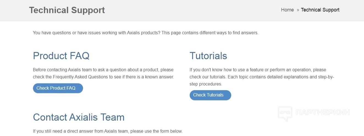Click the large Technical Support page title
Screen dimensions: 364x136
(67, 10)
